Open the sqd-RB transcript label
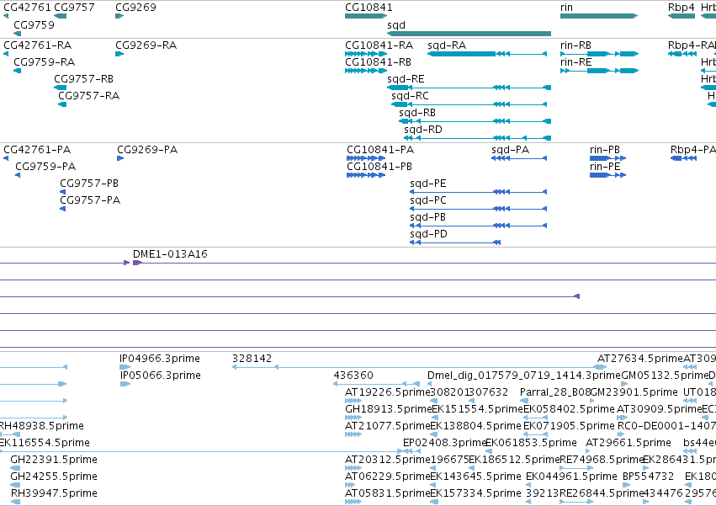 pos(417,113)
